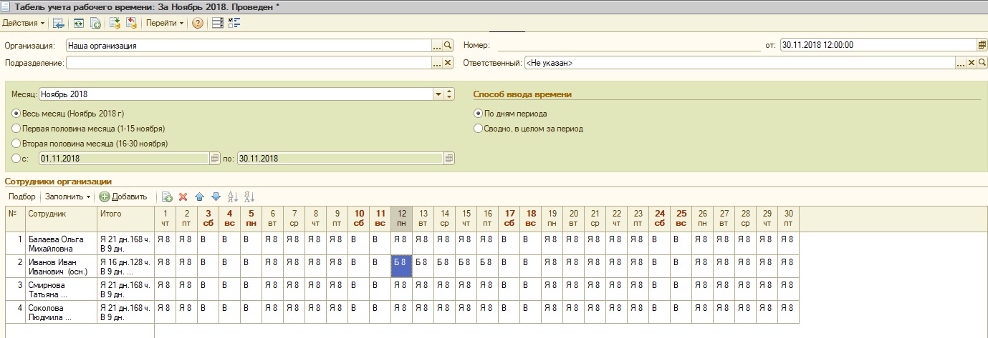Click the post document icon with green arrow
Viewport: 988px width, 338px height.
[x=115, y=23]
